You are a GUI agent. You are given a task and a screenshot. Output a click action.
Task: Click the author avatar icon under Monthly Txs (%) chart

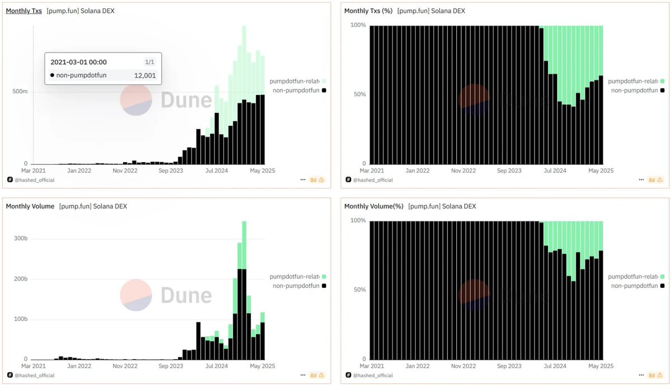pos(348,180)
